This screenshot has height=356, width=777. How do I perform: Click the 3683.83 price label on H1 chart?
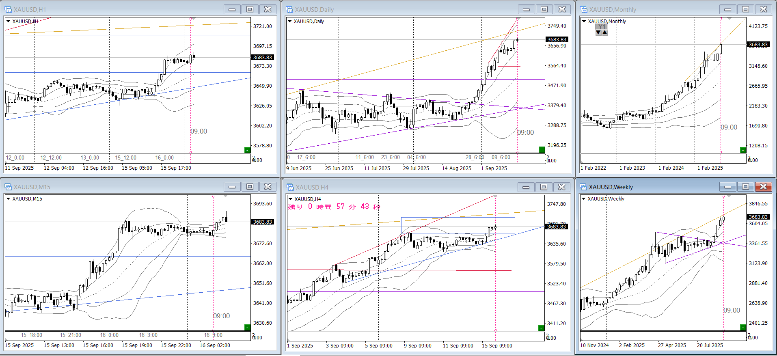(262, 58)
